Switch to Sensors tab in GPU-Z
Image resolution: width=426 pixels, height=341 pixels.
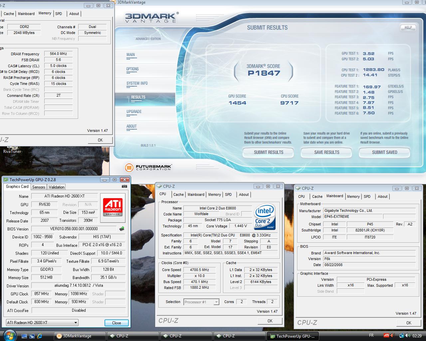[x=39, y=187]
